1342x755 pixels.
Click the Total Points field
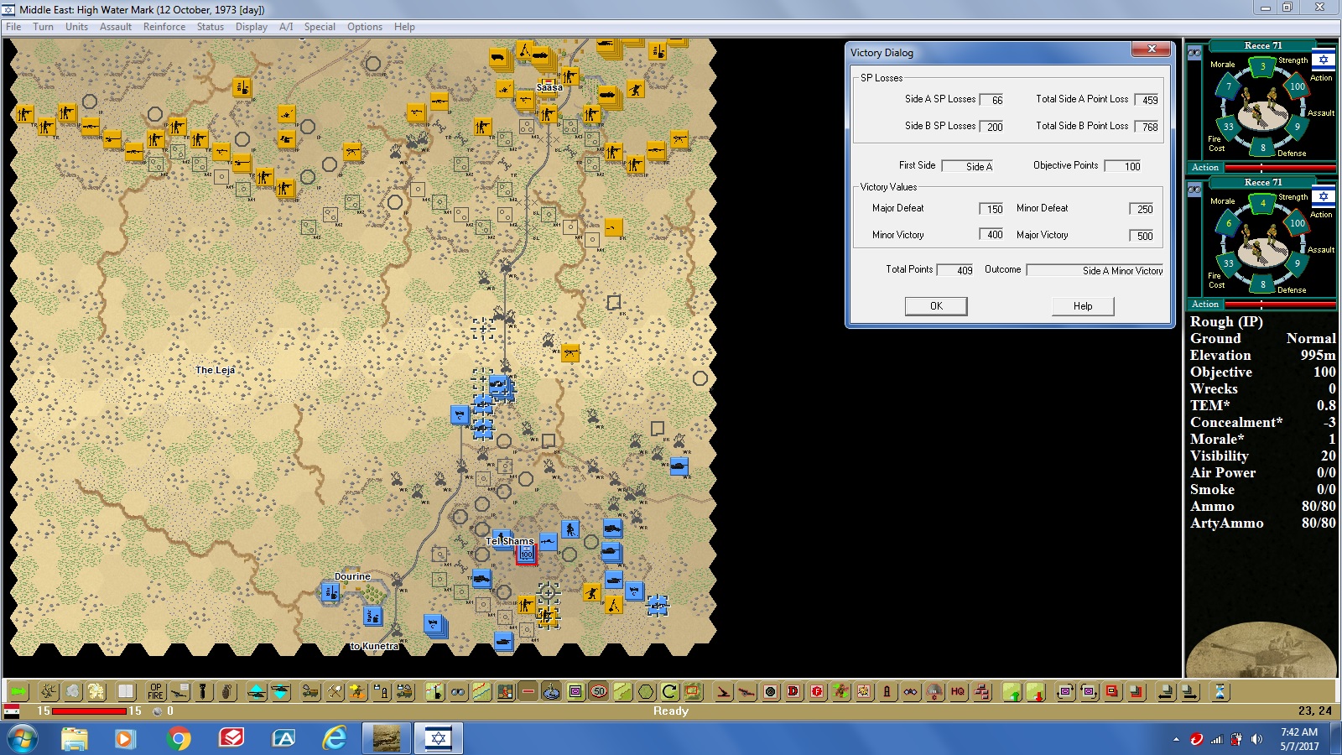955,270
